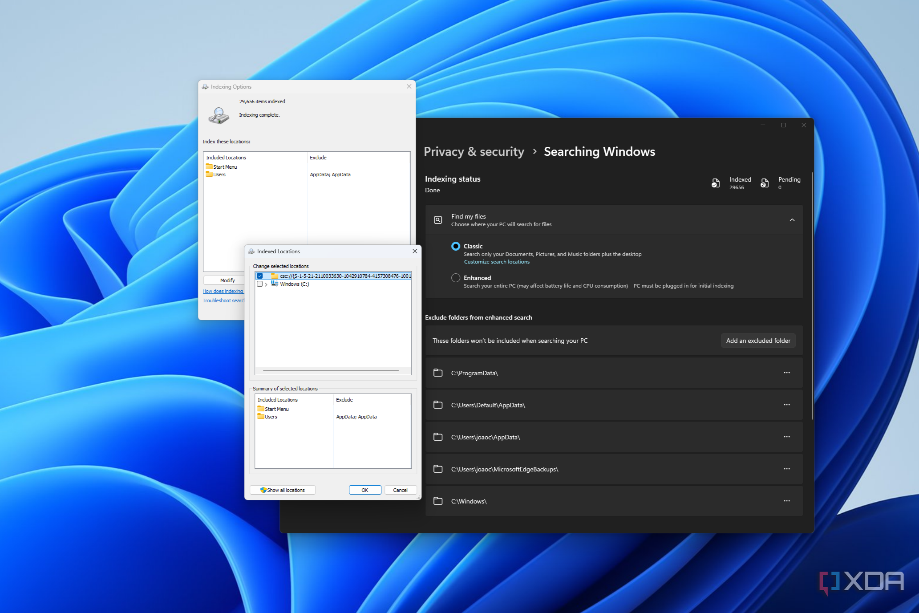919x613 pixels.
Task: Click the Indexed status document icon
Action: point(715,183)
